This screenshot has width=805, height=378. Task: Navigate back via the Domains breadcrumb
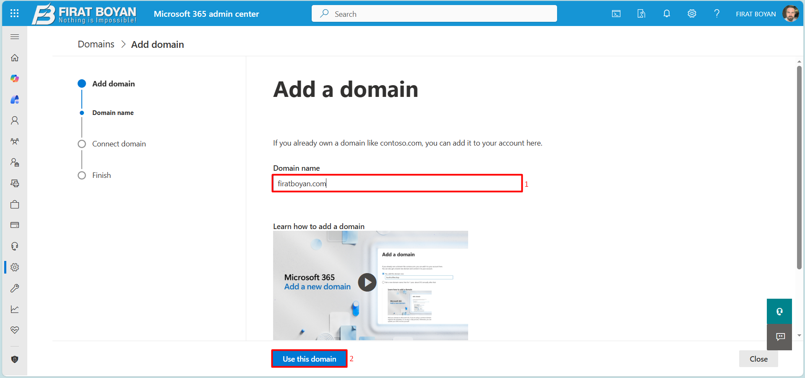tap(96, 44)
